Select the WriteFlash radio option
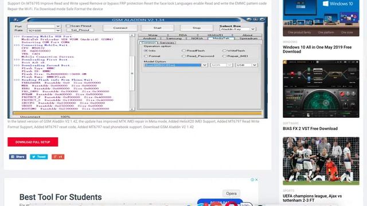Screen dimensions: 367x206 (x=224, y=50)
